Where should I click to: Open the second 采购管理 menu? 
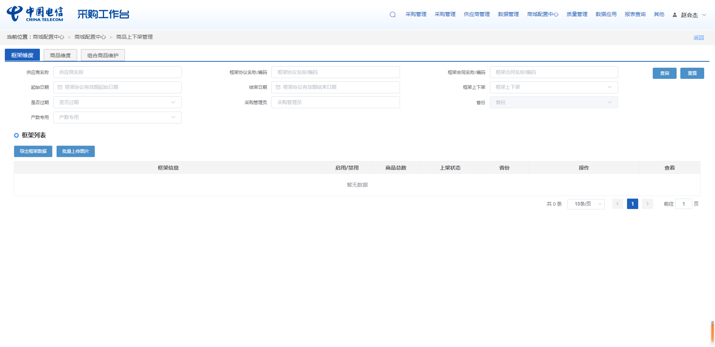(x=445, y=14)
